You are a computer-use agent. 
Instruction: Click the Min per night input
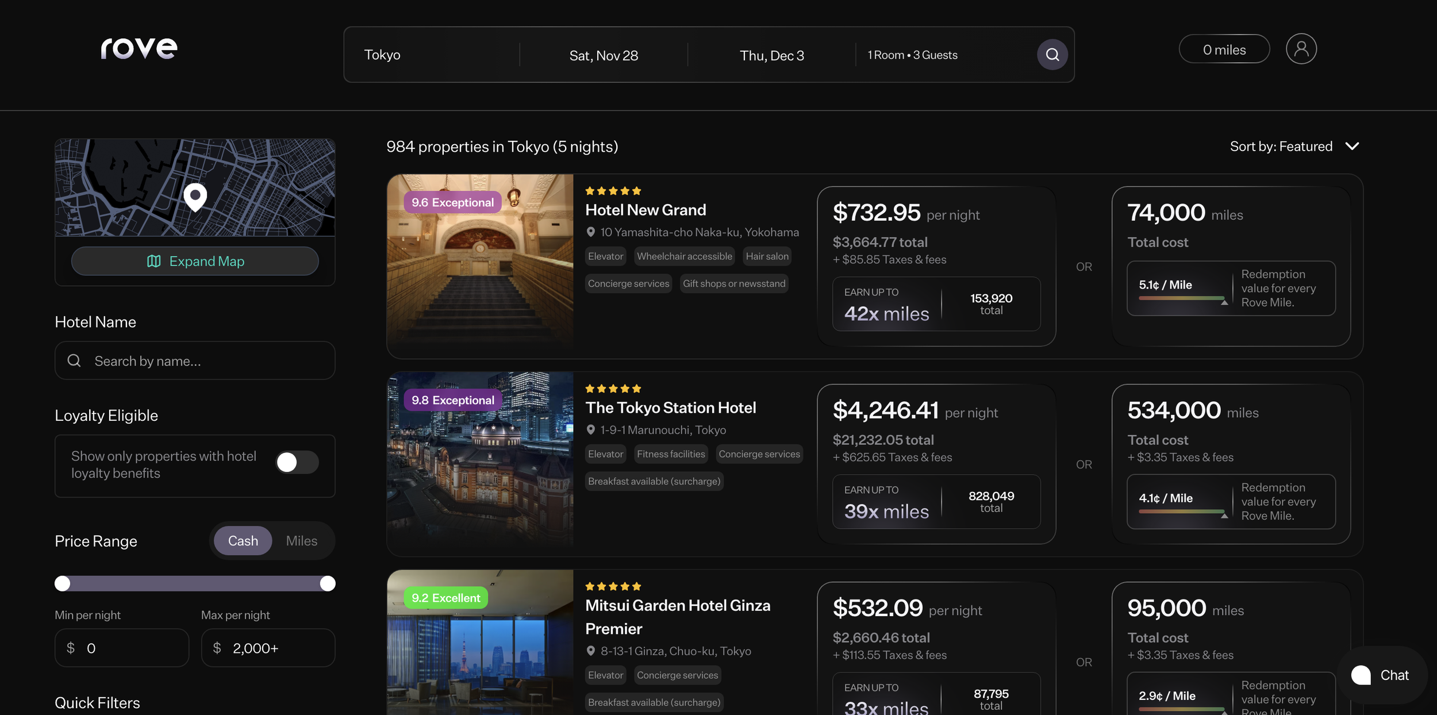(122, 648)
